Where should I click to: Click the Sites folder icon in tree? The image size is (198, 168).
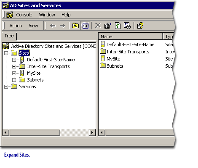14,53
